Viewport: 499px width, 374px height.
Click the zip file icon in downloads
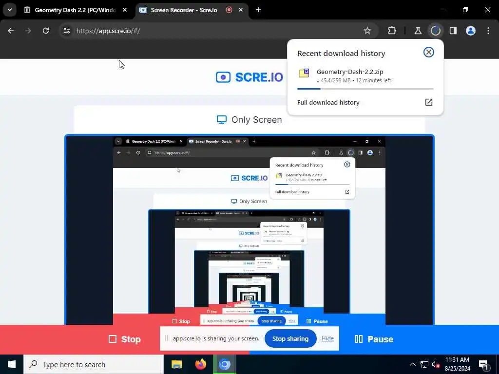(304, 73)
